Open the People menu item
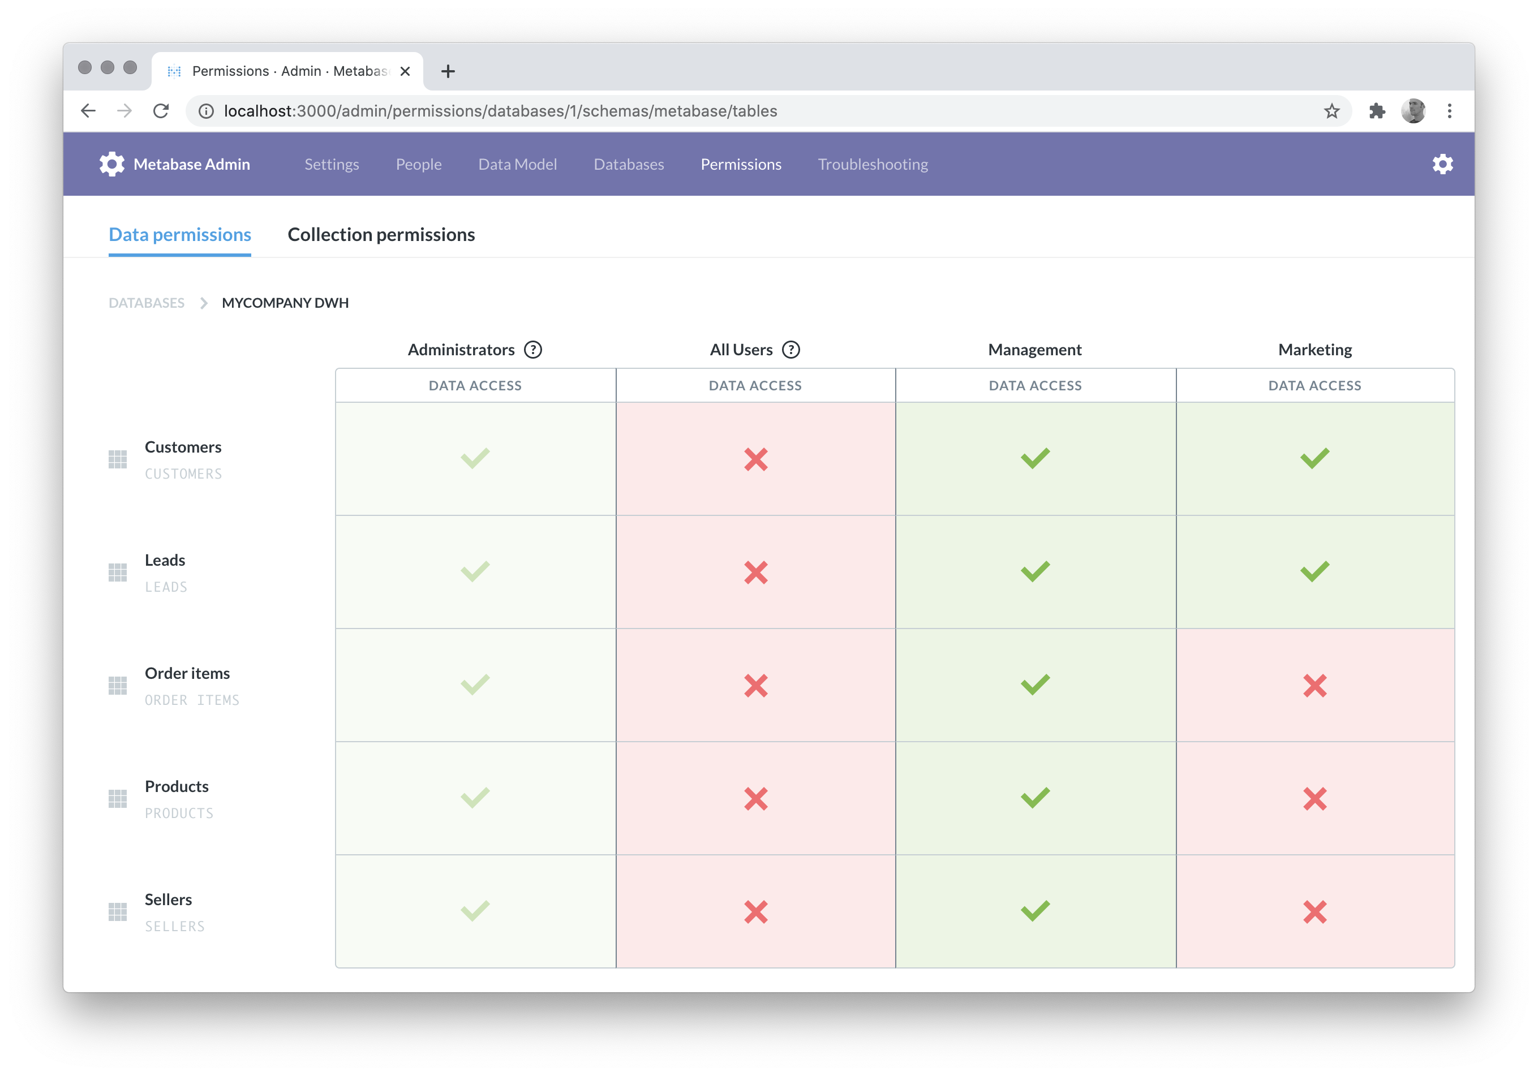Image resolution: width=1538 pixels, height=1076 pixels. tap(419, 163)
